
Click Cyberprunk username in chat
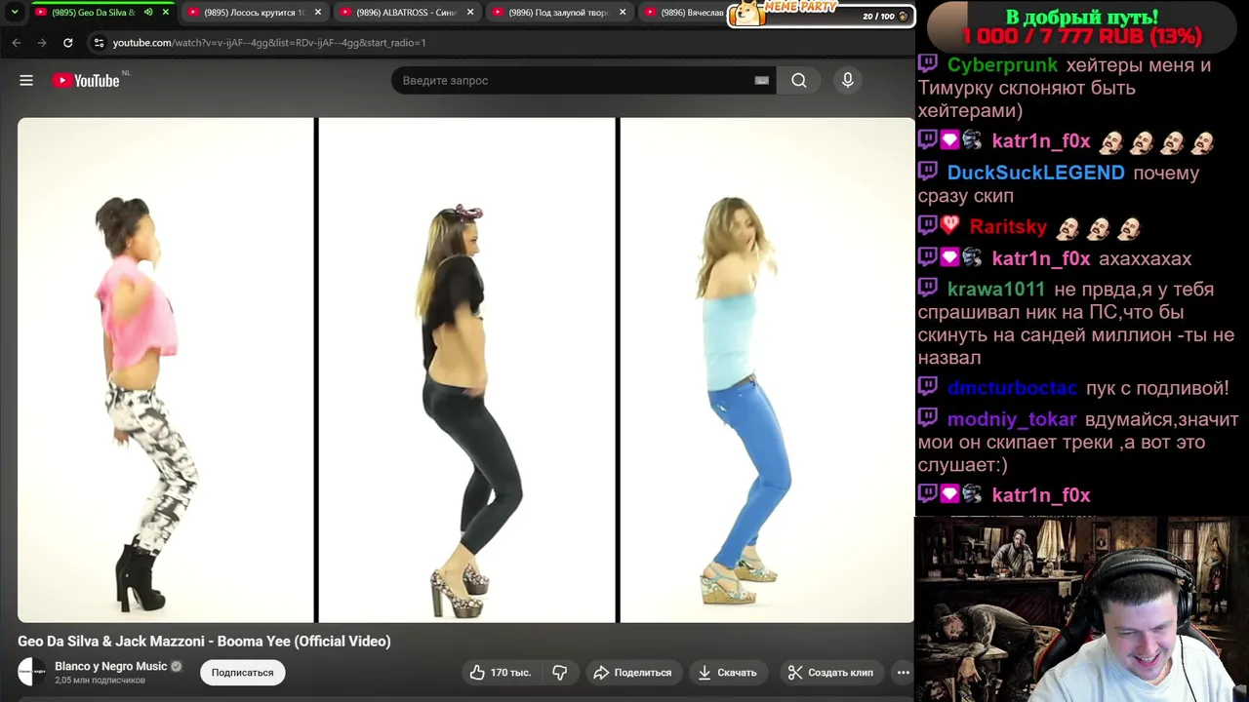1002,64
